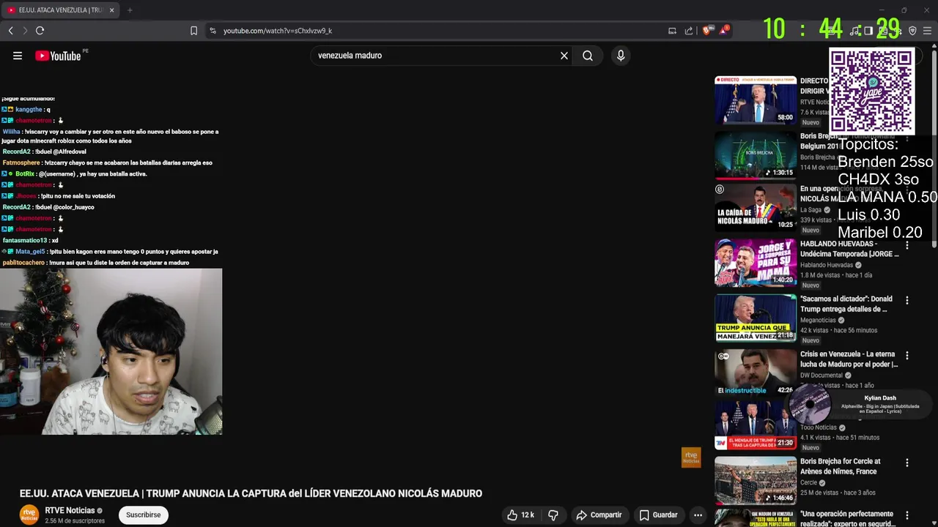Open the Cercle channel name
The width and height of the screenshot is (938, 527).
click(809, 482)
